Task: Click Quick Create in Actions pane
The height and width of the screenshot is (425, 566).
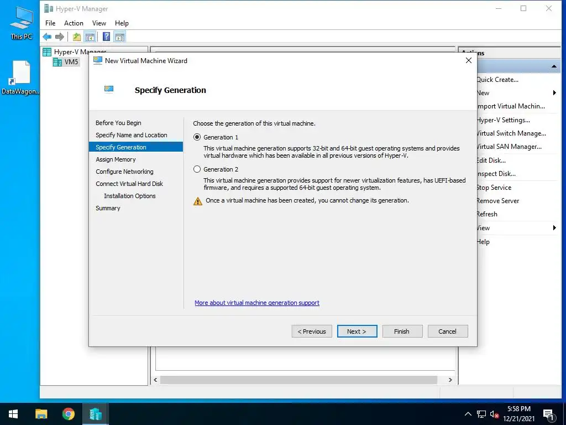Action: [498, 80]
